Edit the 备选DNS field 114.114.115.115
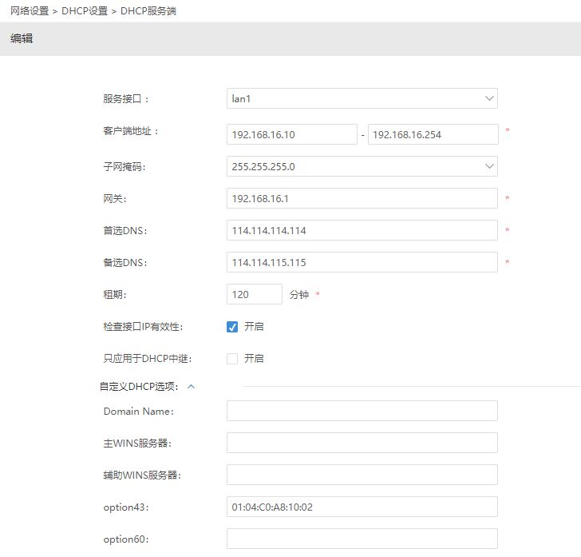Screen dimensions: 581x557 coord(362,262)
